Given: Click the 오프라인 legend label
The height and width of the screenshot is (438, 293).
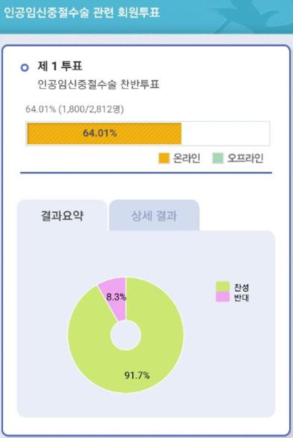Looking at the screenshot, I should tap(245, 159).
